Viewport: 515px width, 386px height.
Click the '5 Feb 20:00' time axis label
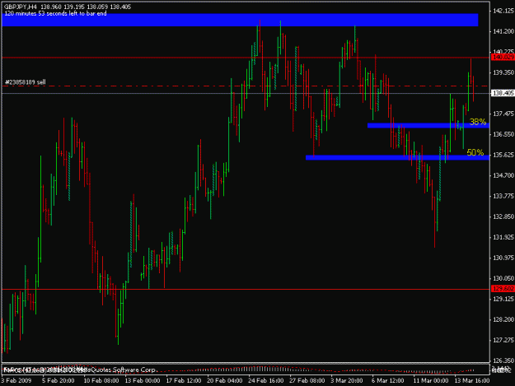(x=59, y=380)
